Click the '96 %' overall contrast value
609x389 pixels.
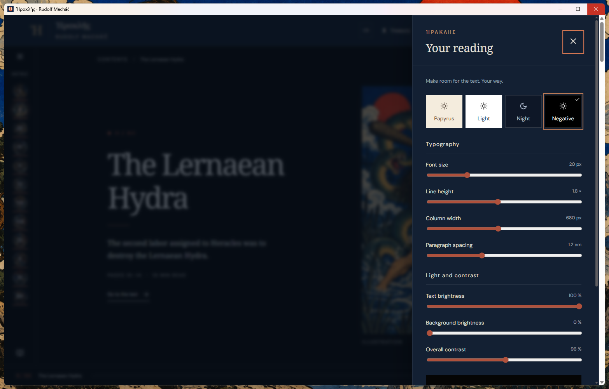[576, 349]
